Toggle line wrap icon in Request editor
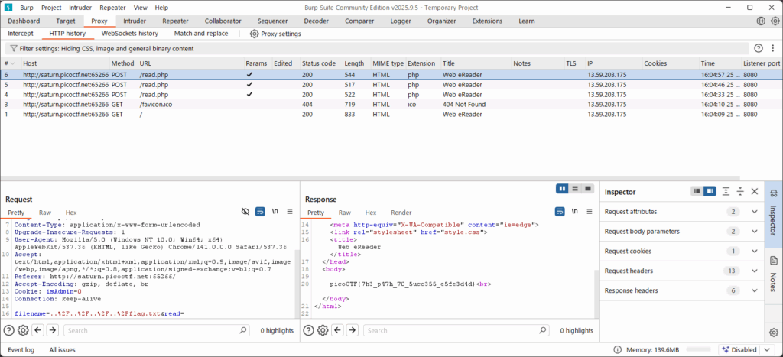783x357 pixels. 260,212
